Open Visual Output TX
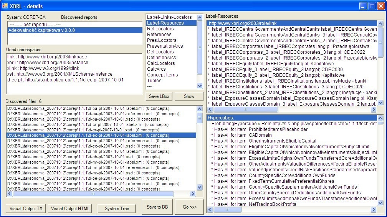The width and height of the screenshot is (387, 217). [26, 209]
